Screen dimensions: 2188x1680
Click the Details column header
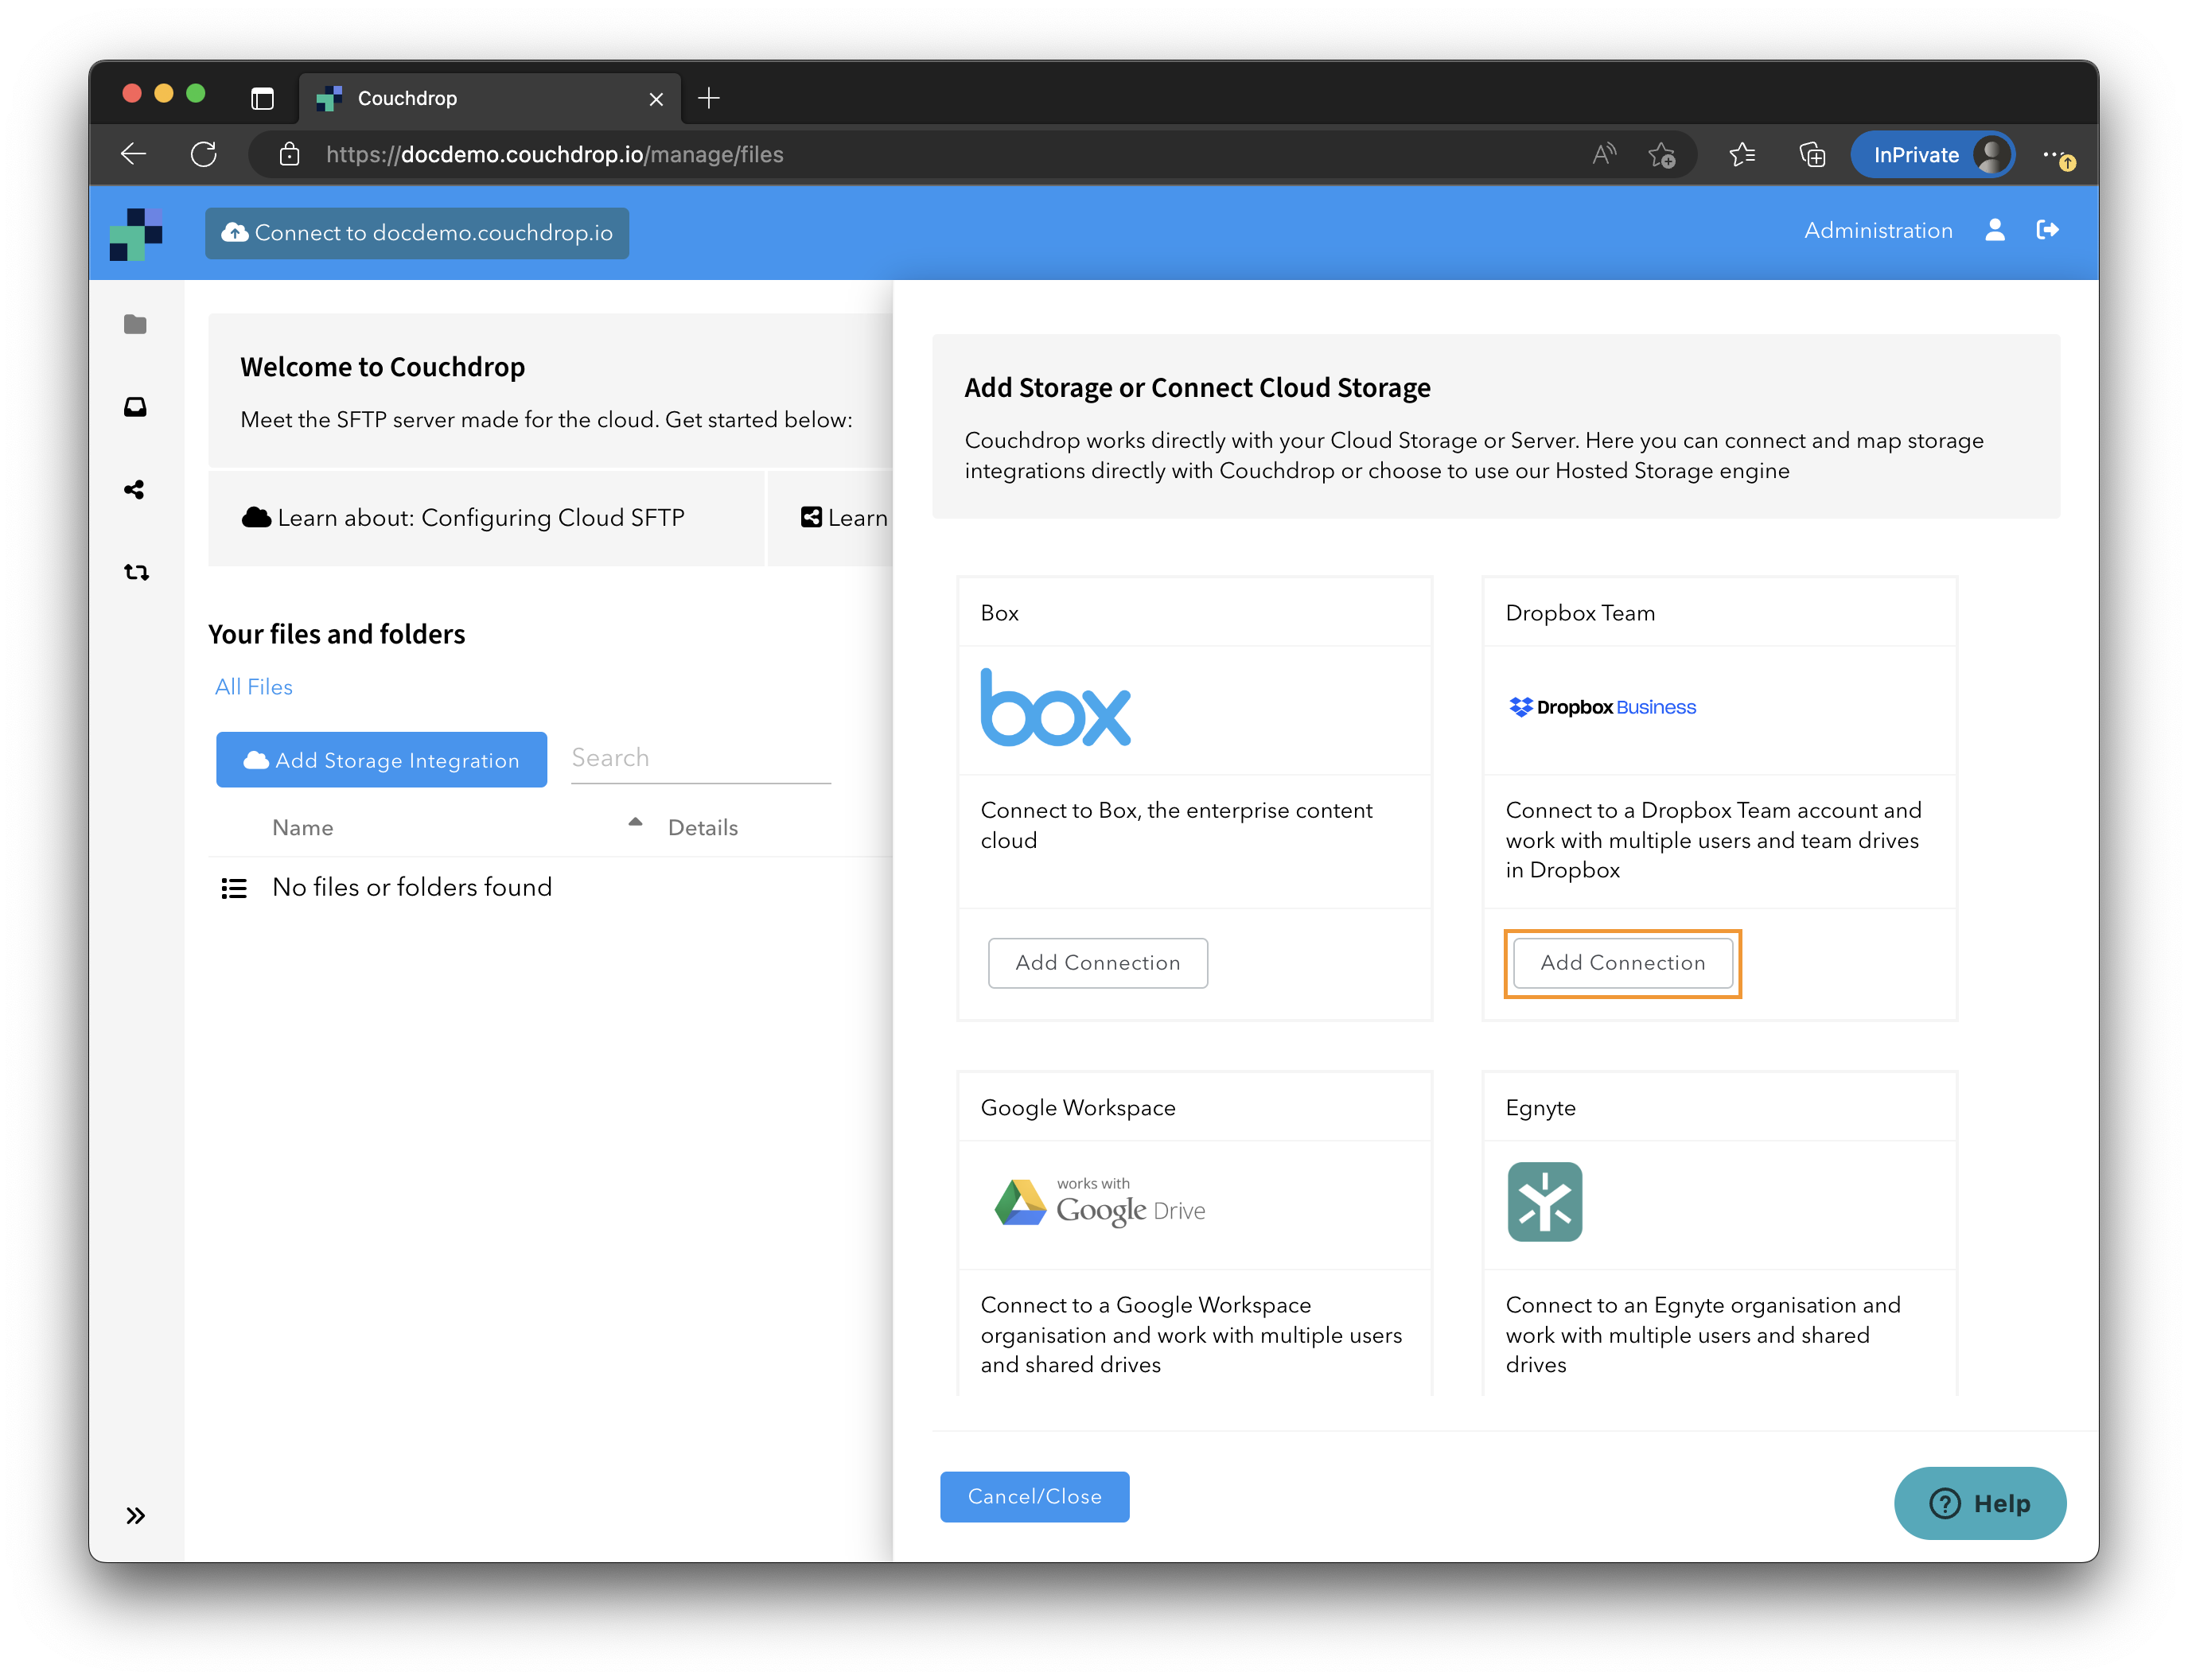[x=703, y=828]
